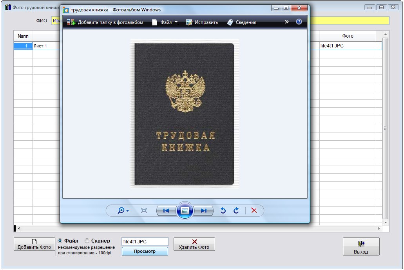The width and height of the screenshot is (404, 270).
Task: Open Сведения info pane
Action: point(242,22)
